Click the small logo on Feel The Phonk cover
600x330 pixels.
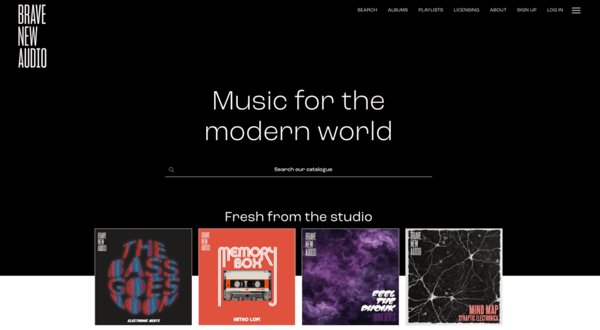click(x=311, y=245)
